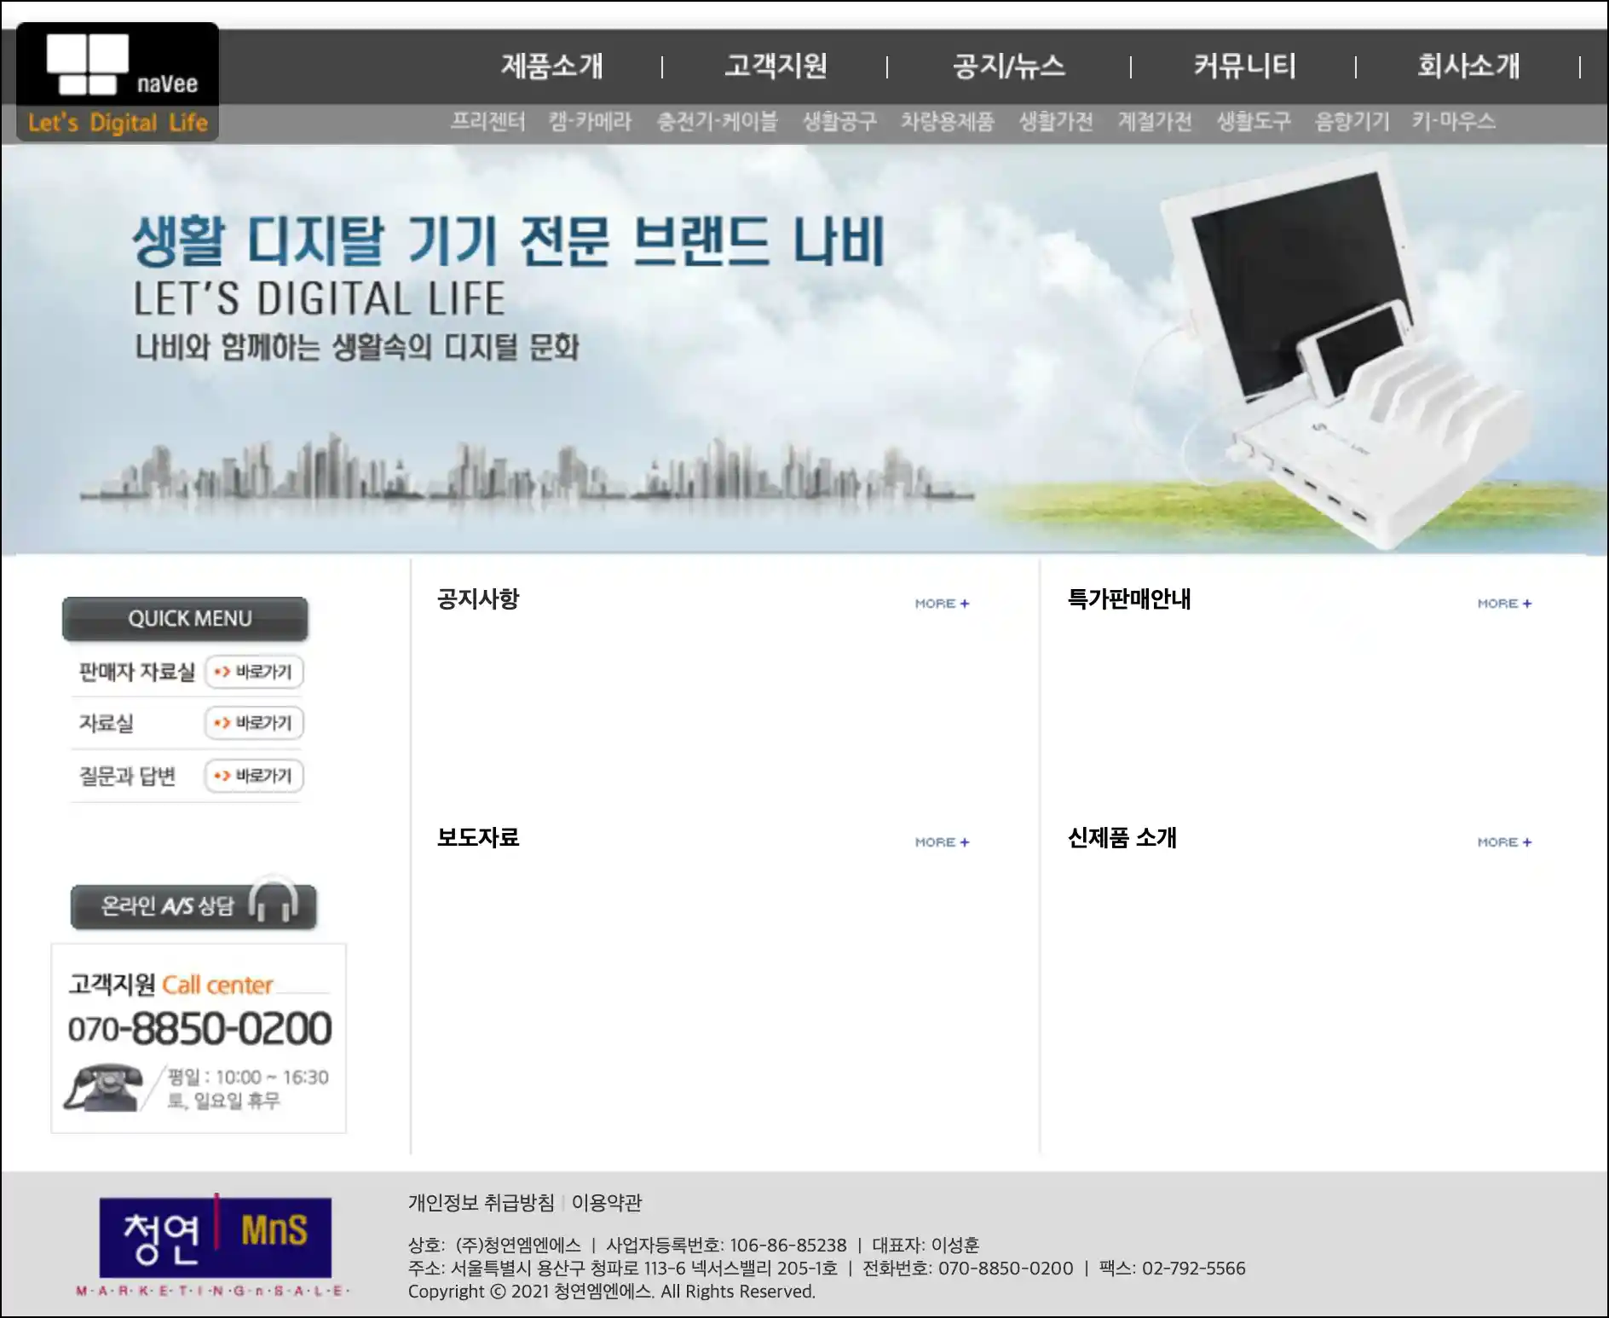
Task: Click MORE + next to 특가판매안내
Action: coord(1504,604)
